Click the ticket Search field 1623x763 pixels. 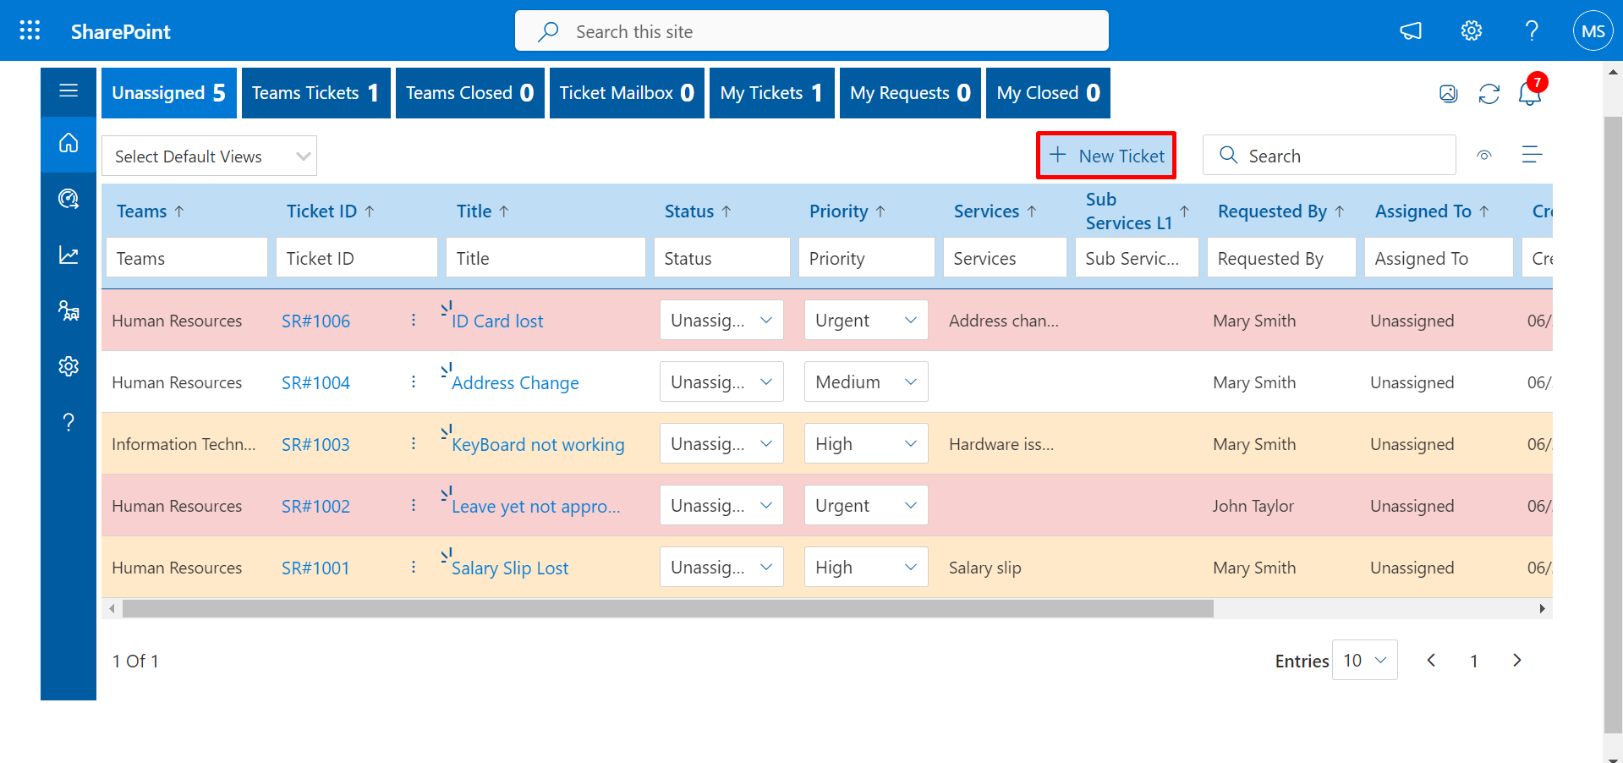coord(1330,156)
